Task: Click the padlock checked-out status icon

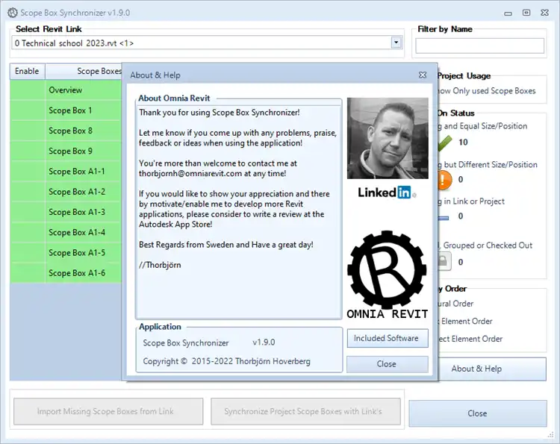Action: tap(444, 262)
